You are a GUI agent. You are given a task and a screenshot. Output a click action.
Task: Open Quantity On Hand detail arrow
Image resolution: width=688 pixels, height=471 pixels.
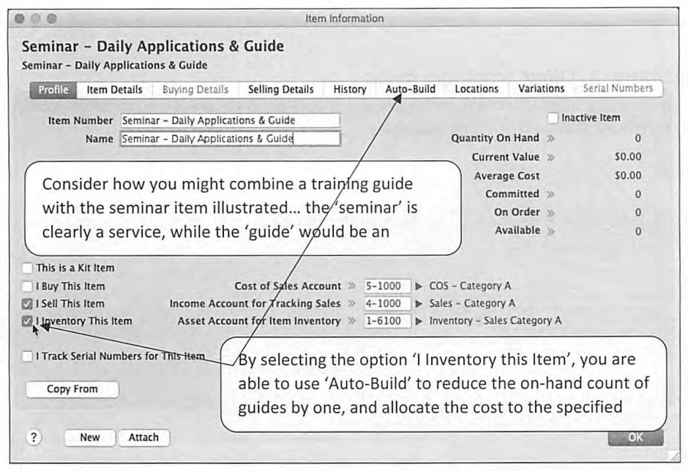550,138
